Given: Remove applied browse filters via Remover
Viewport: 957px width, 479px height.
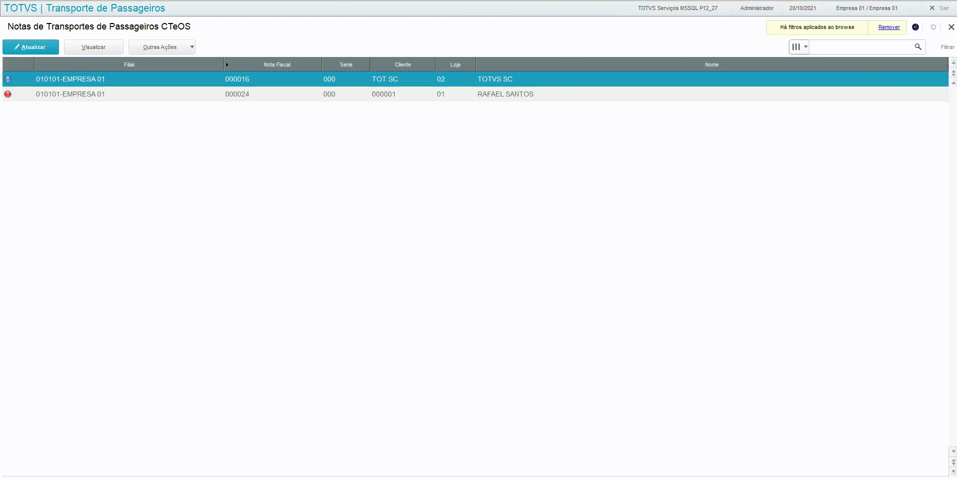Looking at the screenshot, I should pos(889,27).
